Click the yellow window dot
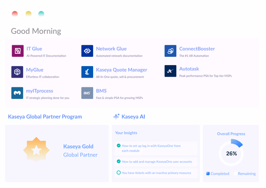266x188 pixels. (x=28, y=14)
